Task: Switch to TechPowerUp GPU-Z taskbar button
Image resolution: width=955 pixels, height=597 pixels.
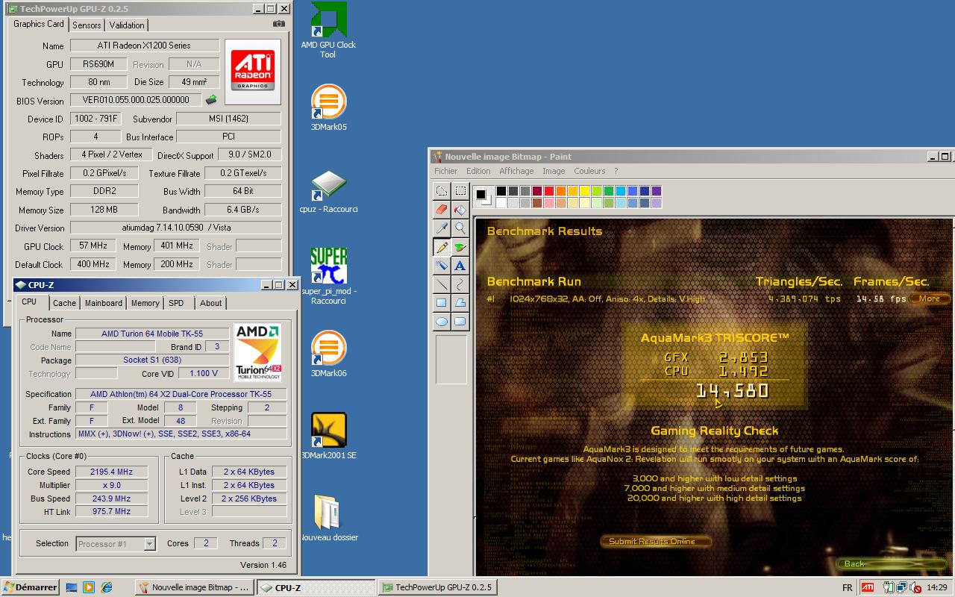Action: 437,587
